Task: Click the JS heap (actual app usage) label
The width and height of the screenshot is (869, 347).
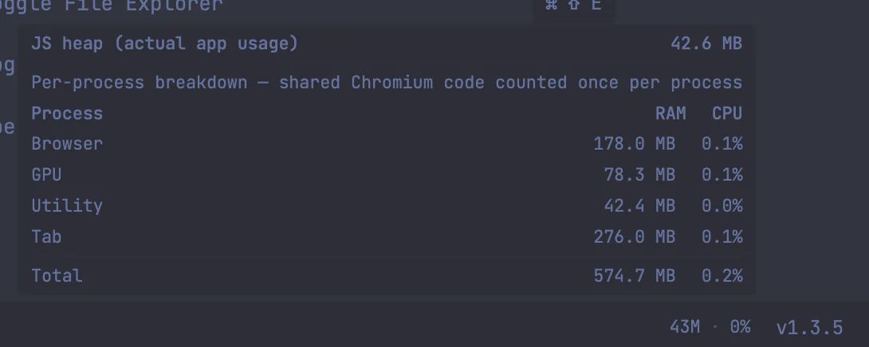Action: coord(164,44)
